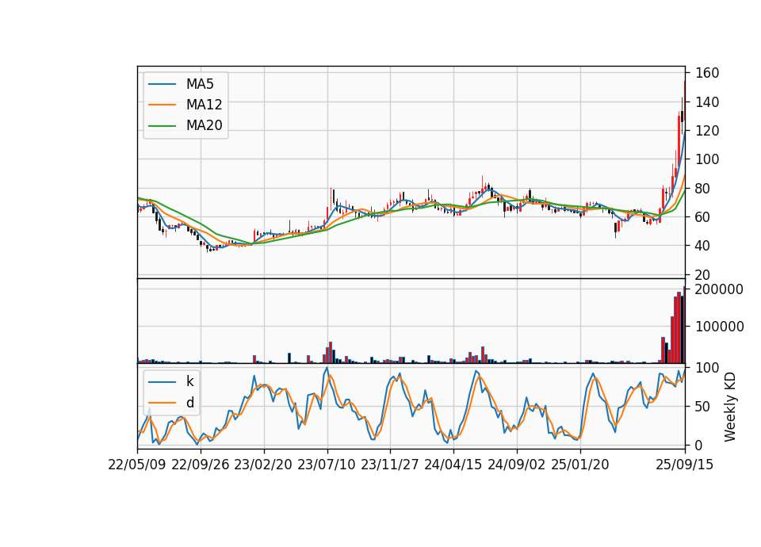Viewport: 761px width, 547px height.
Task: Click the 20 price axis tick
Action: coord(703,275)
